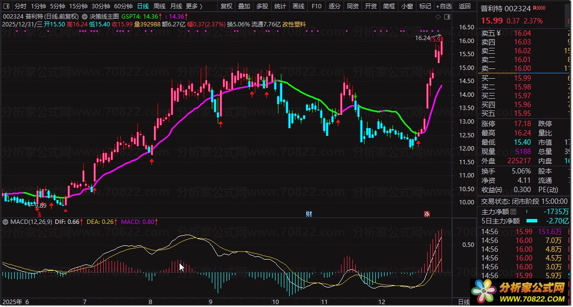Viewport: 573px width, 307px height.
Task: Toggle the right panel layout icon
Action: (447, 16)
